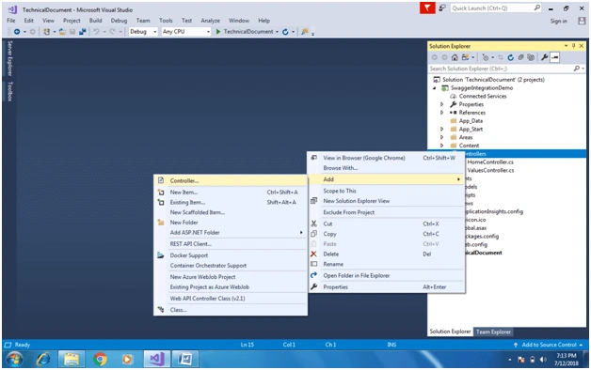Click the Sign in link
The image size is (591, 370).
558,21
